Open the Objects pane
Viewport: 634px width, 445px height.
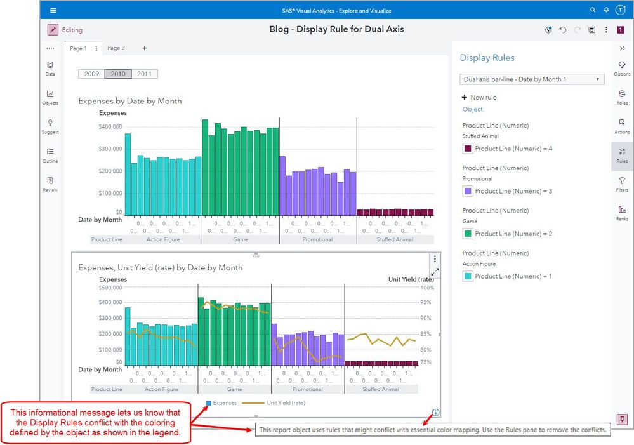[x=50, y=98]
